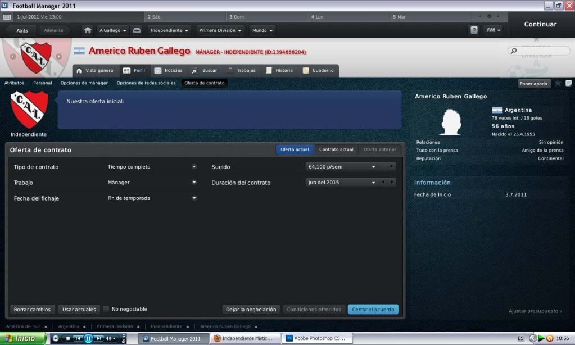Select the Atributos sub-tab

click(x=14, y=83)
